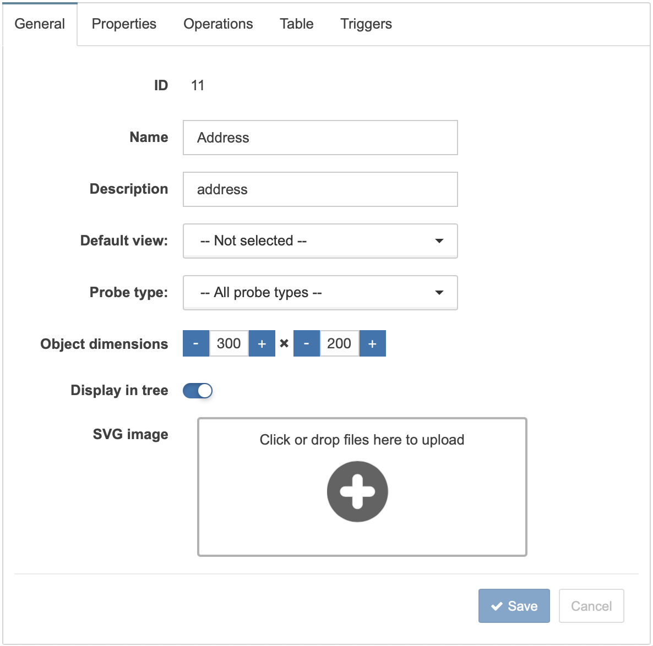Screen dimensions: 653x646
Task: Click into the Description text field
Action: point(320,189)
